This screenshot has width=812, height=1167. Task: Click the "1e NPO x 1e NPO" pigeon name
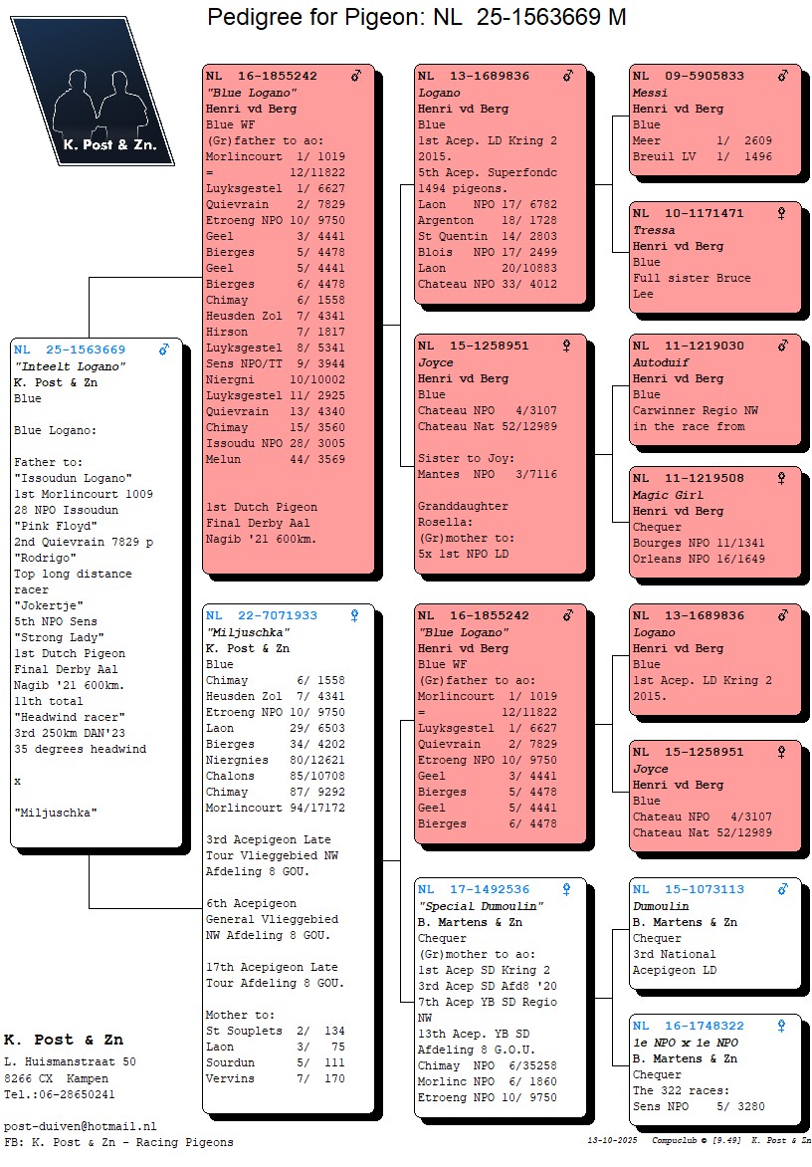coord(686,1043)
